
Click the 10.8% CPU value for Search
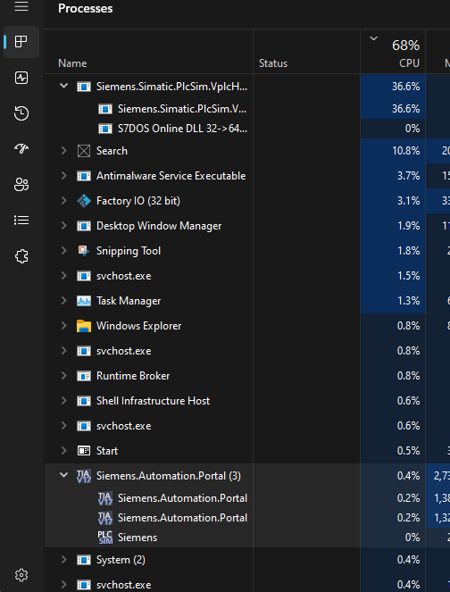click(406, 151)
